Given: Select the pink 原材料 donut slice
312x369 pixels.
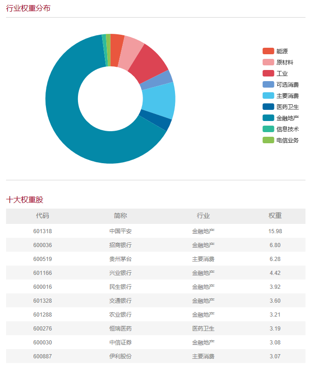Looking at the screenshot, I should [131, 53].
